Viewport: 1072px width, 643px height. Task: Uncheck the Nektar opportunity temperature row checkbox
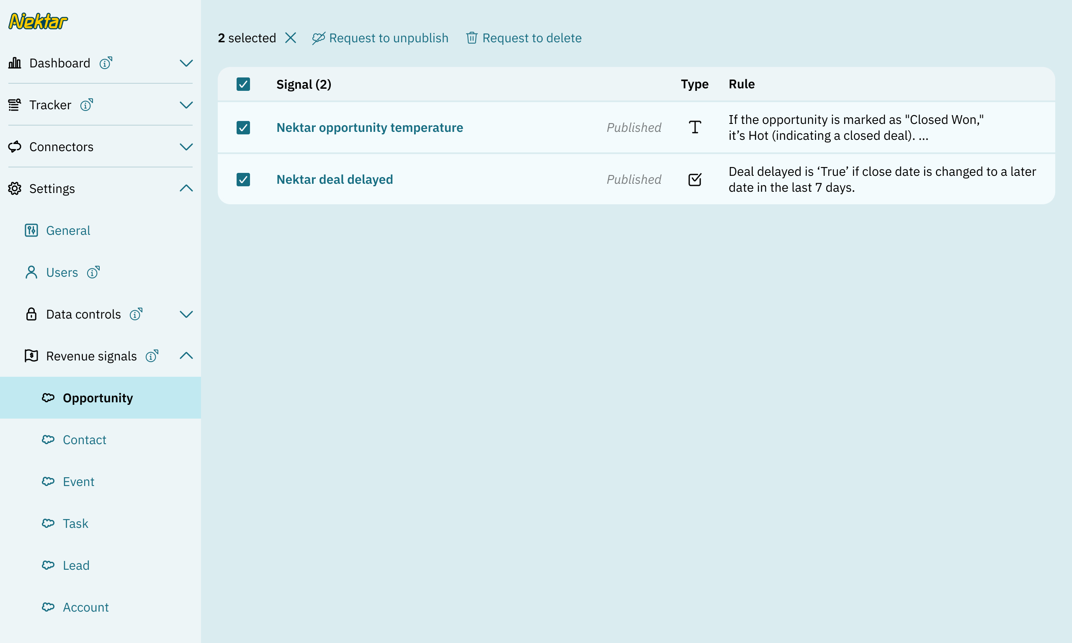pyautogui.click(x=243, y=127)
